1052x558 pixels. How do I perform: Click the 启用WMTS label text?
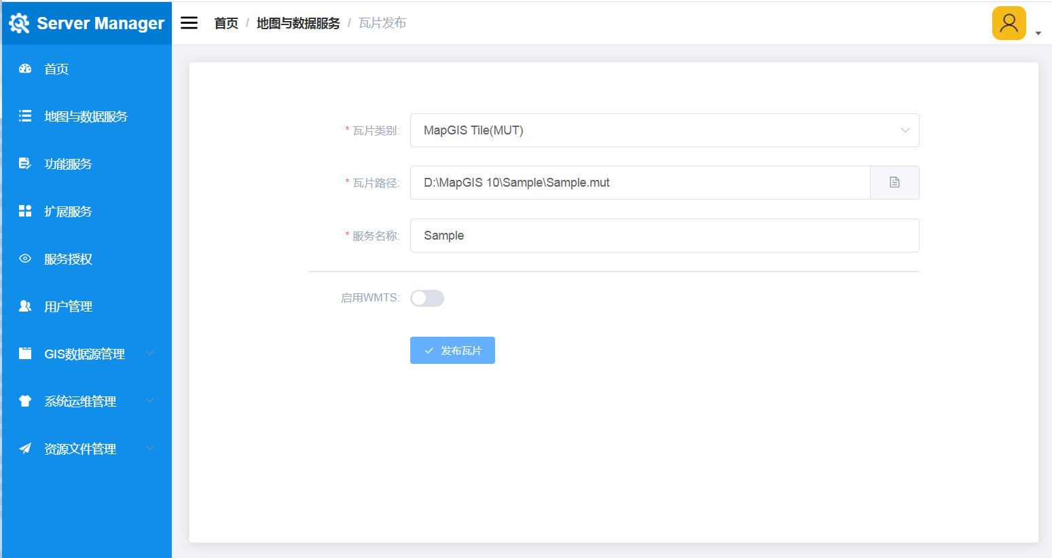point(370,297)
